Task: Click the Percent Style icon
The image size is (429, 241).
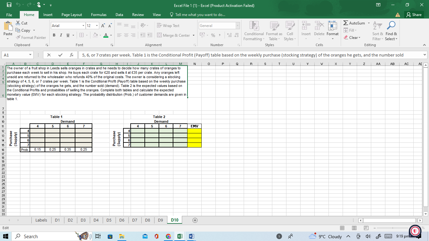Action: (x=213, y=35)
